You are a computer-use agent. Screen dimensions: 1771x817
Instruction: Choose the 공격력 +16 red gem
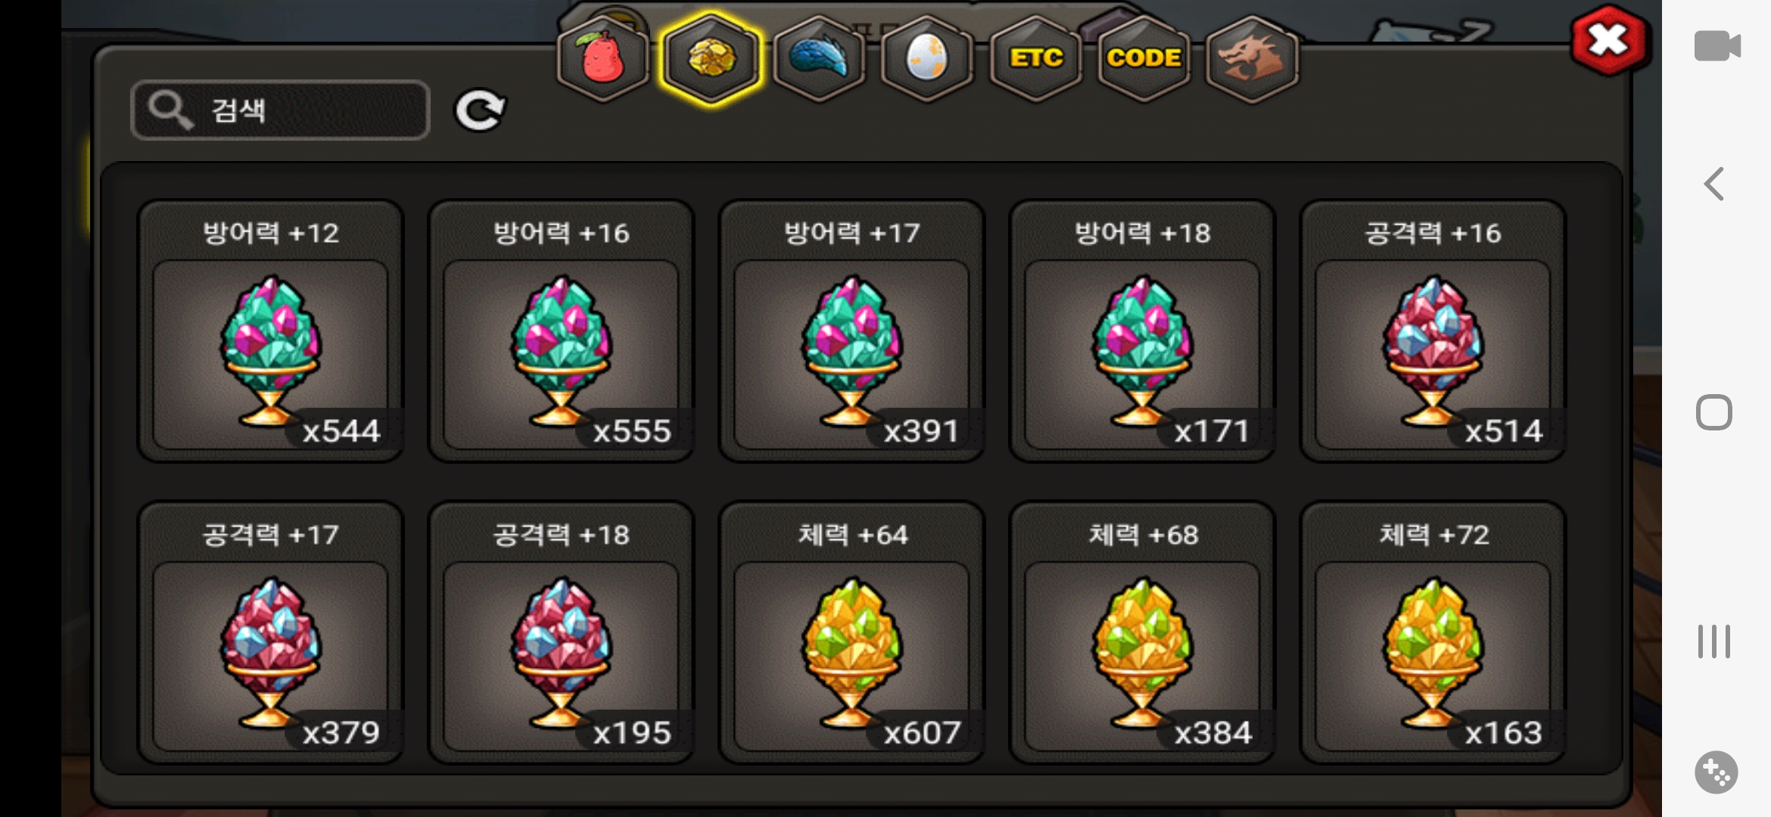pos(1433,331)
